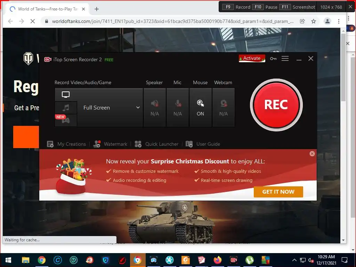356x267 pixels.
Task: Open the network tray icon
Action: tap(303, 260)
